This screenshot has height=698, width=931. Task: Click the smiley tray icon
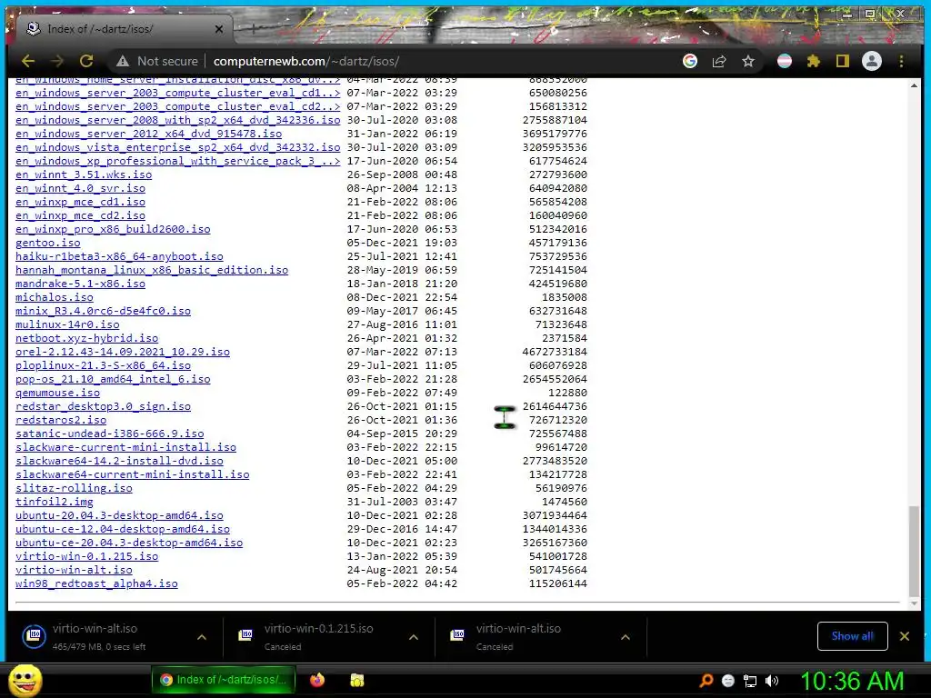(728, 681)
